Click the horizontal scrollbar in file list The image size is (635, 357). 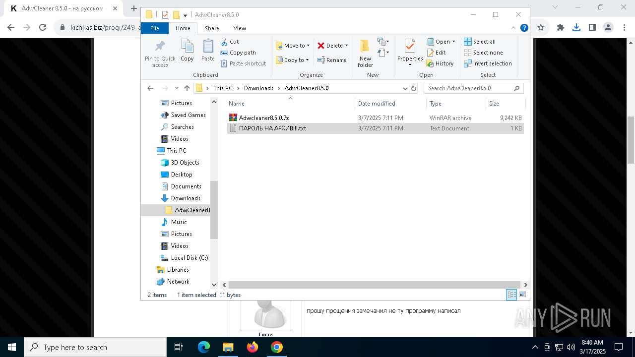[375, 285]
